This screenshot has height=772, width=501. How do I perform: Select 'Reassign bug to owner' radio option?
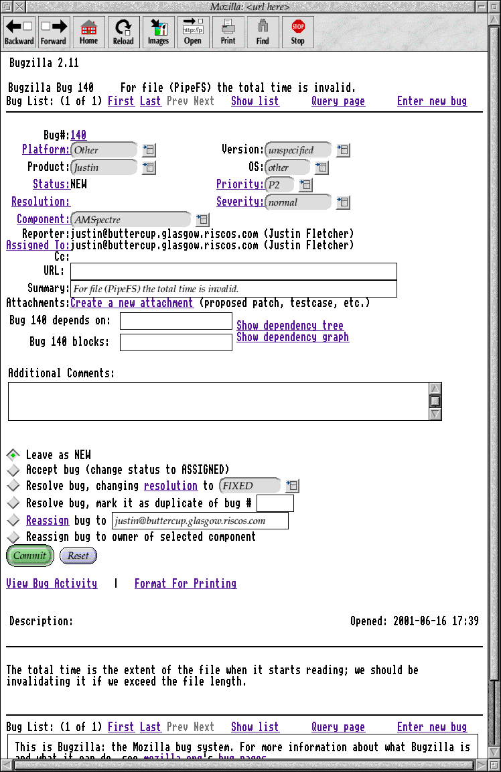(13, 537)
